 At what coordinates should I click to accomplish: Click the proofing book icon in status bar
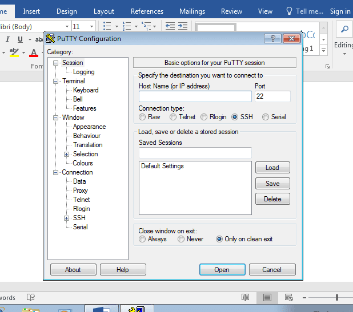pos(31,297)
